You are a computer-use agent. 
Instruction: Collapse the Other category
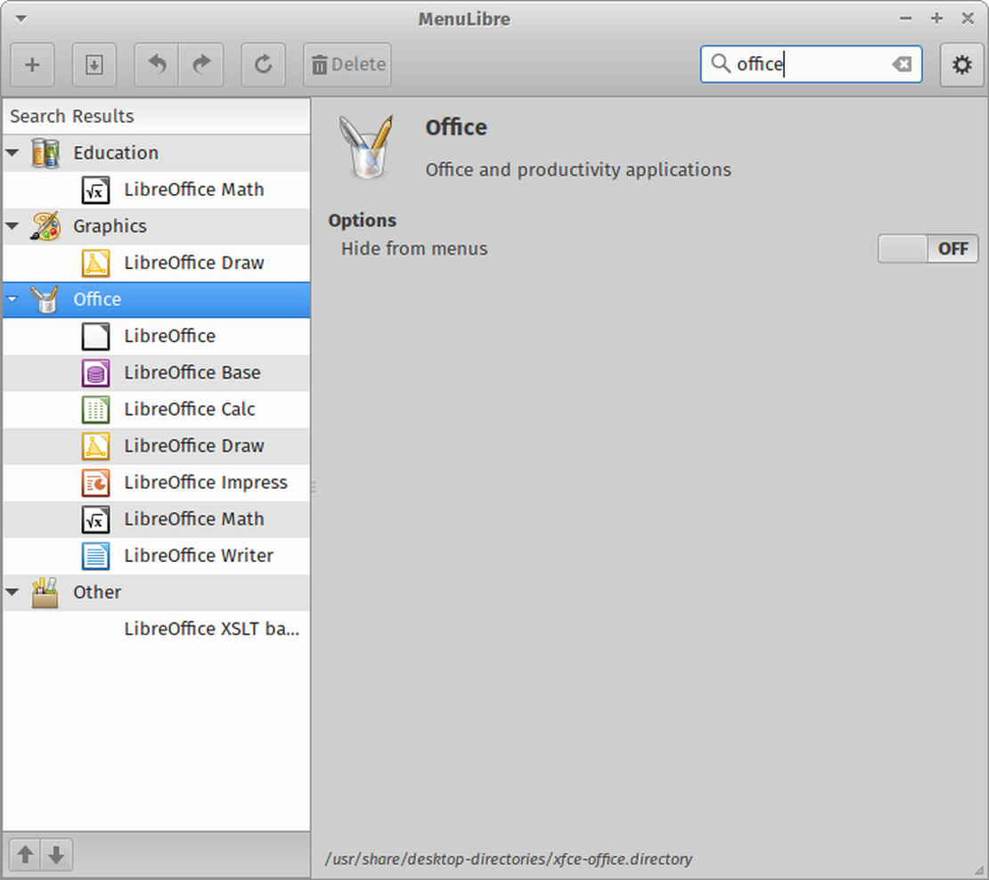[x=12, y=592]
